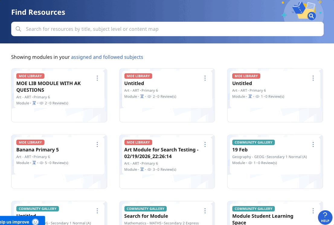Viewport: 334px width, 225px height.
Task: Select the COMMUNITY GALLERY badge on Module Student Learning Space
Action: 253,208
